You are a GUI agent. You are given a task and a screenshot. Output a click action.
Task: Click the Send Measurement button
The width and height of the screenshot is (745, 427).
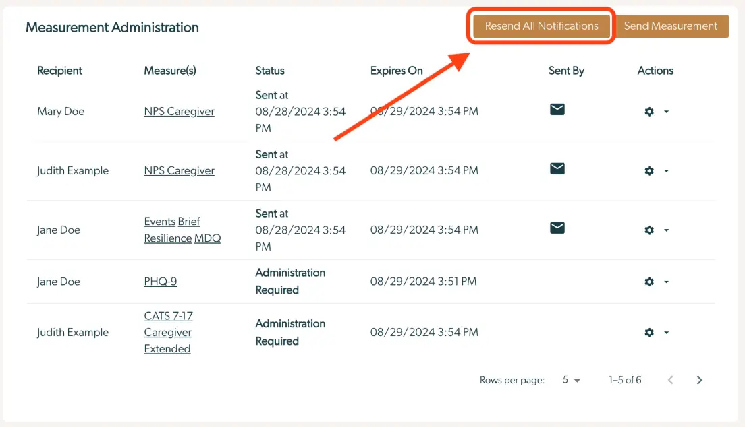671,26
